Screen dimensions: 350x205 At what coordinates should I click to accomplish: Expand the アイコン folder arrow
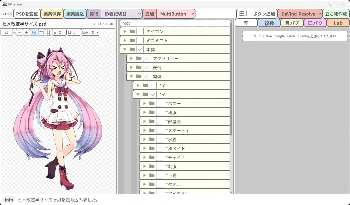pos(125,31)
